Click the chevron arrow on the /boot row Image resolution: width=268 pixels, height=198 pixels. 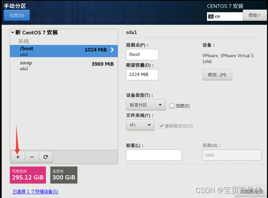coord(112,50)
